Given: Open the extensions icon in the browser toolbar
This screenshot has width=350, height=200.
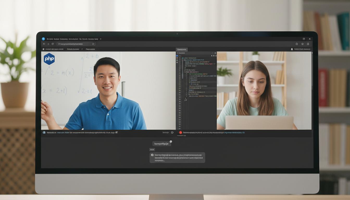Looking at the screenshot, I should [297, 44].
